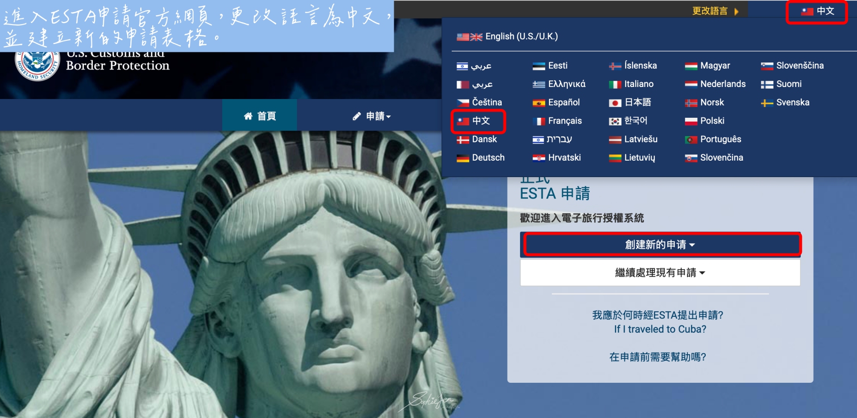Click the home icon beside 首頁
Image resolution: width=857 pixels, height=418 pixels.
248,116
